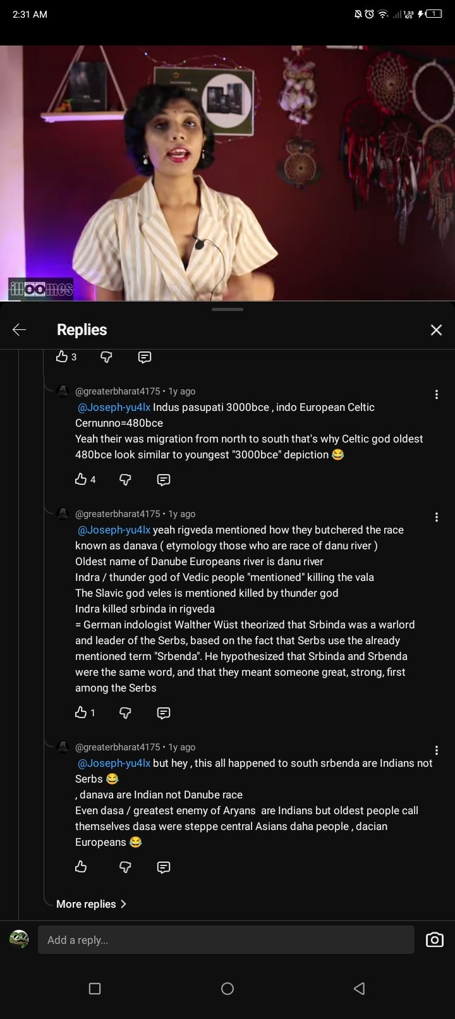Open @Joseph-yu4lx mention in rigveda comment
The height and width of the screenshot is (1019, 455).
[114, 530]
